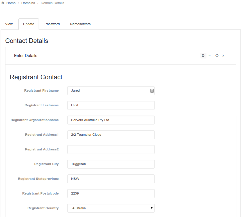This screenshot has height=217, width=243.
Task: Open the Registrant Country dropdown
Action: tap(111, 208)
